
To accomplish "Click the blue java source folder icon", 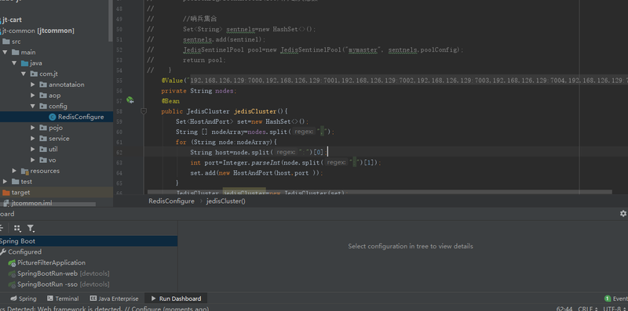I will tap(25, 63).
